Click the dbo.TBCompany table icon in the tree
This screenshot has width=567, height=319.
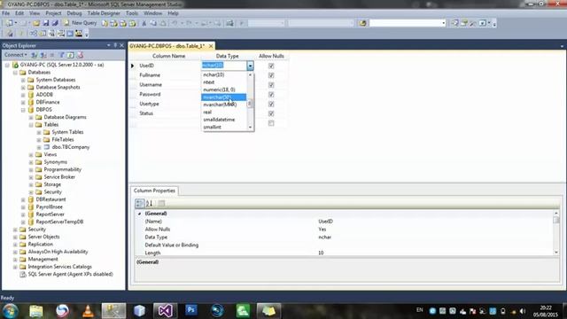click(47, 147)
